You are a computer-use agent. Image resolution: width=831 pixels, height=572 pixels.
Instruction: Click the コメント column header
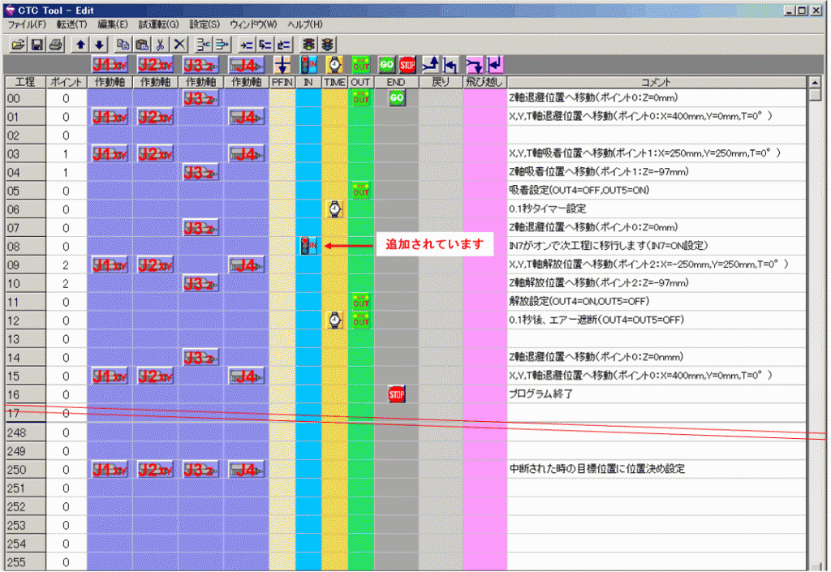pyautogui.click(x=656, y=82)
